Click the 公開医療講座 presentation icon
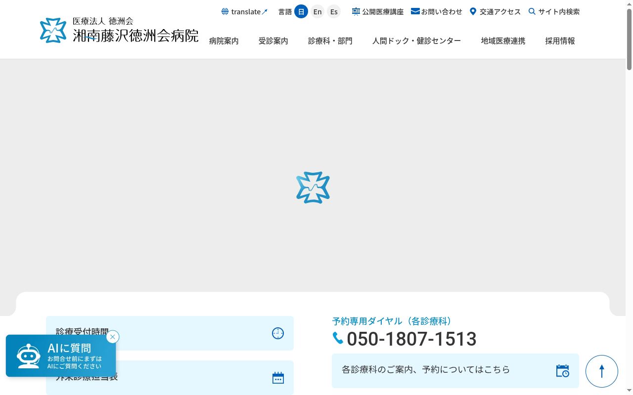633x395 pixels. [356, 11]
